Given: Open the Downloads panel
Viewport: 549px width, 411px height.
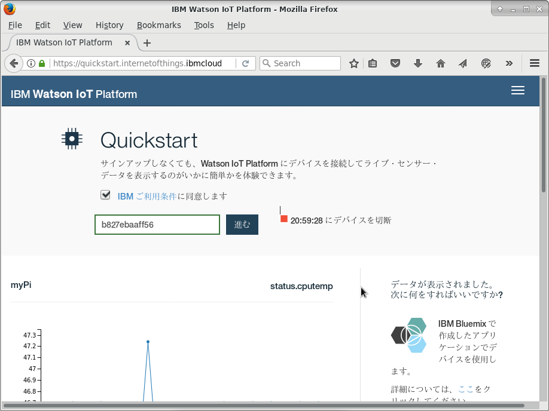Looking at the screenshot, I should click(x=417, y=63).
